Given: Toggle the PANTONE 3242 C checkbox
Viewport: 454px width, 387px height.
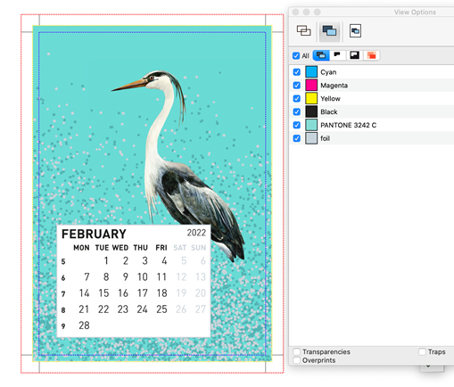Looking at the screenshot, I should [297, 125].
